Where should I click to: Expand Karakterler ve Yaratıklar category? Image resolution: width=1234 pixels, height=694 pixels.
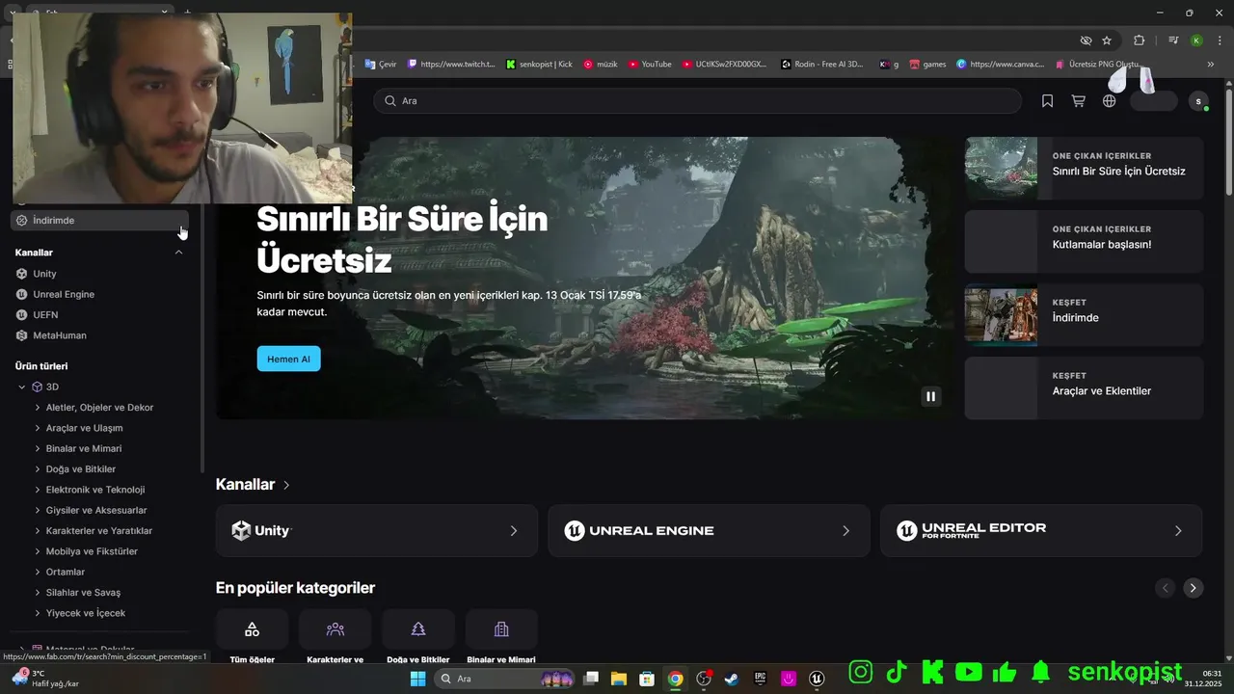click(x=38, y=531)
